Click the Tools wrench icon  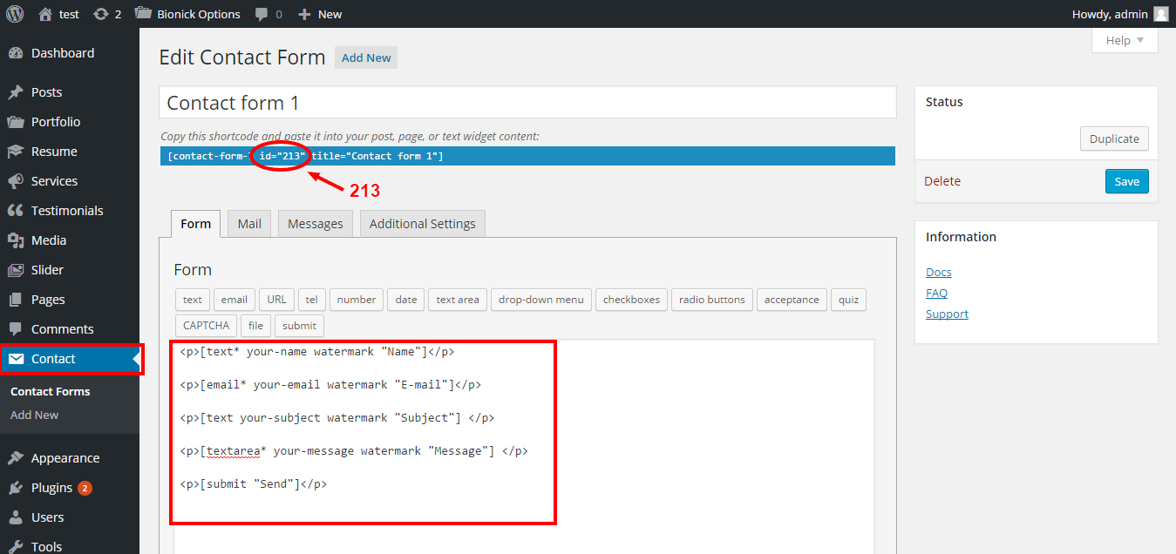[16, 547]
